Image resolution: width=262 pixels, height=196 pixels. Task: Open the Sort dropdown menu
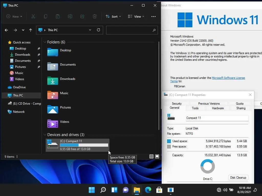click(113, 16)
